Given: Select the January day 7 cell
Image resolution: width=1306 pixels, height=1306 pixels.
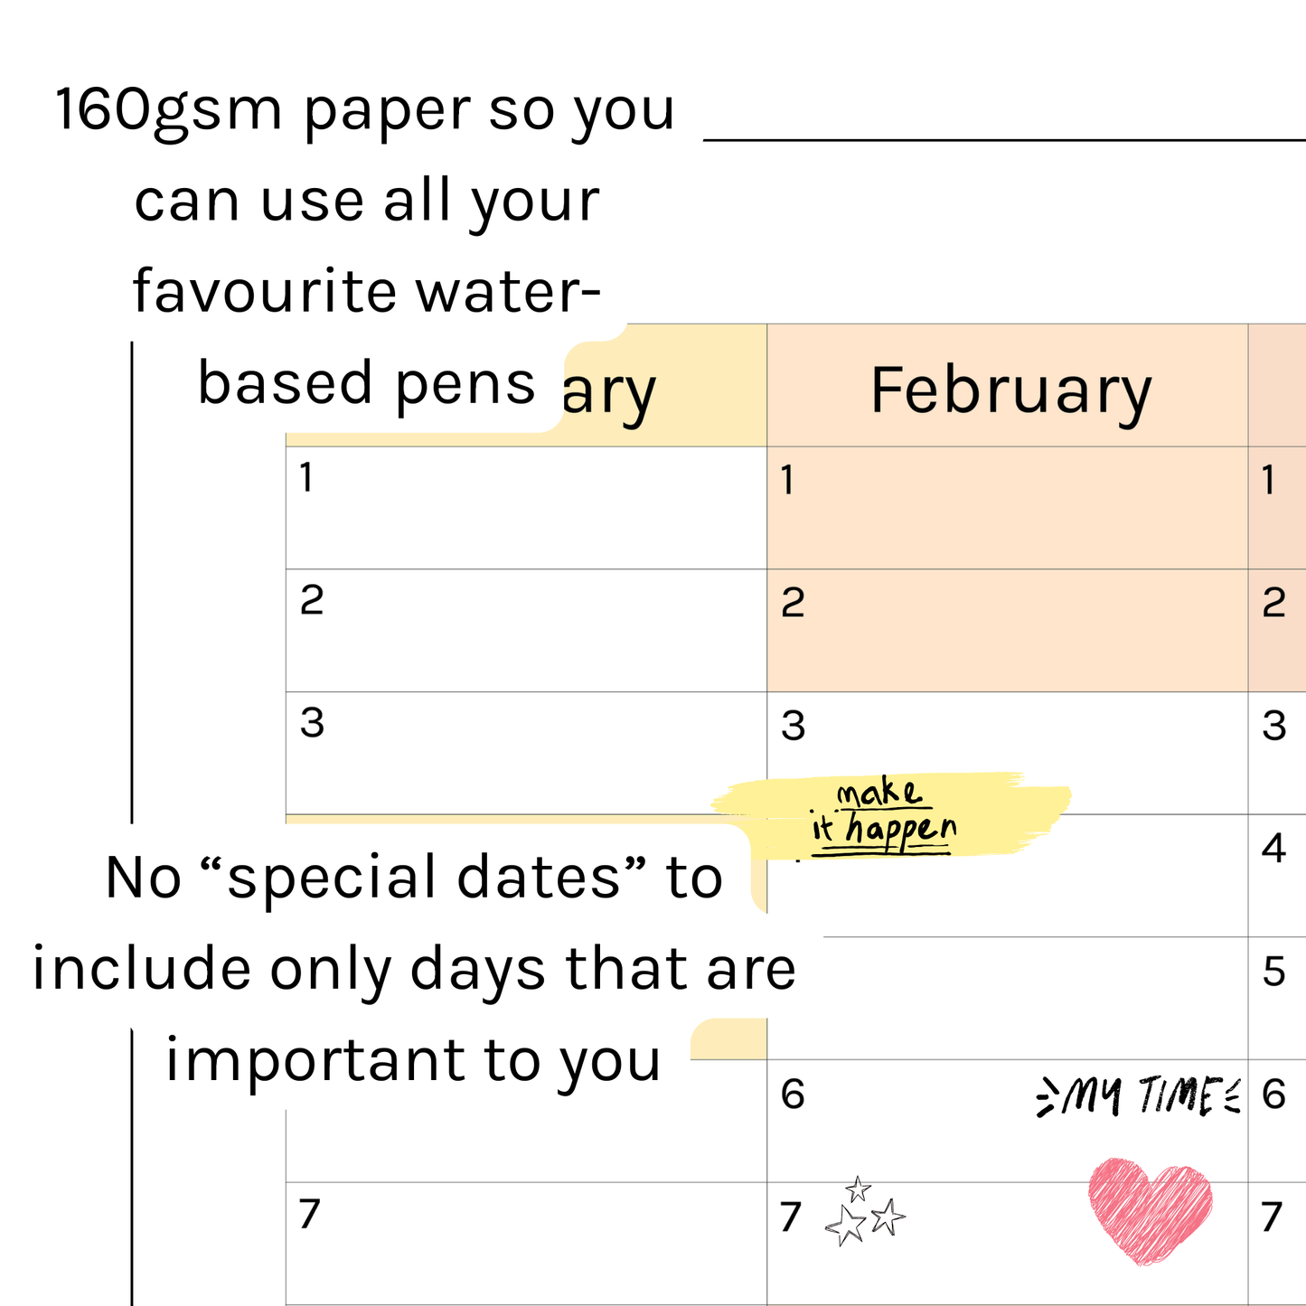Looking at the screenshot, I should [x=526, y=1243].
